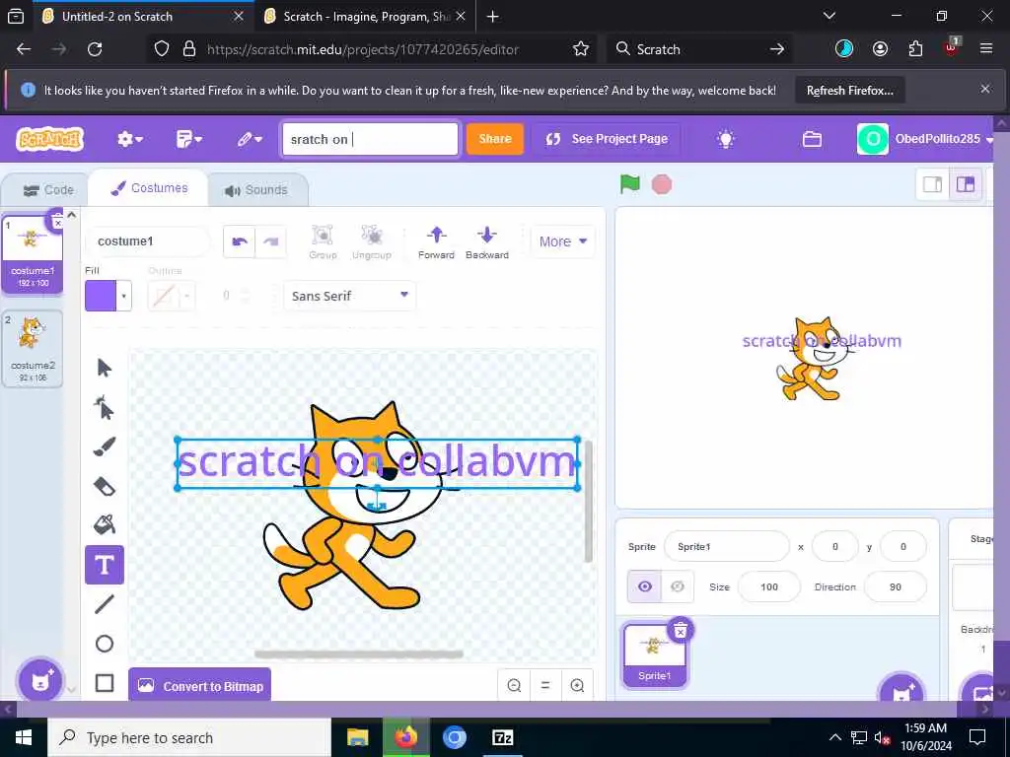Delete costume1 with its X badge
The width and height of the screenshot is (1010, 757).
point(57,222)
